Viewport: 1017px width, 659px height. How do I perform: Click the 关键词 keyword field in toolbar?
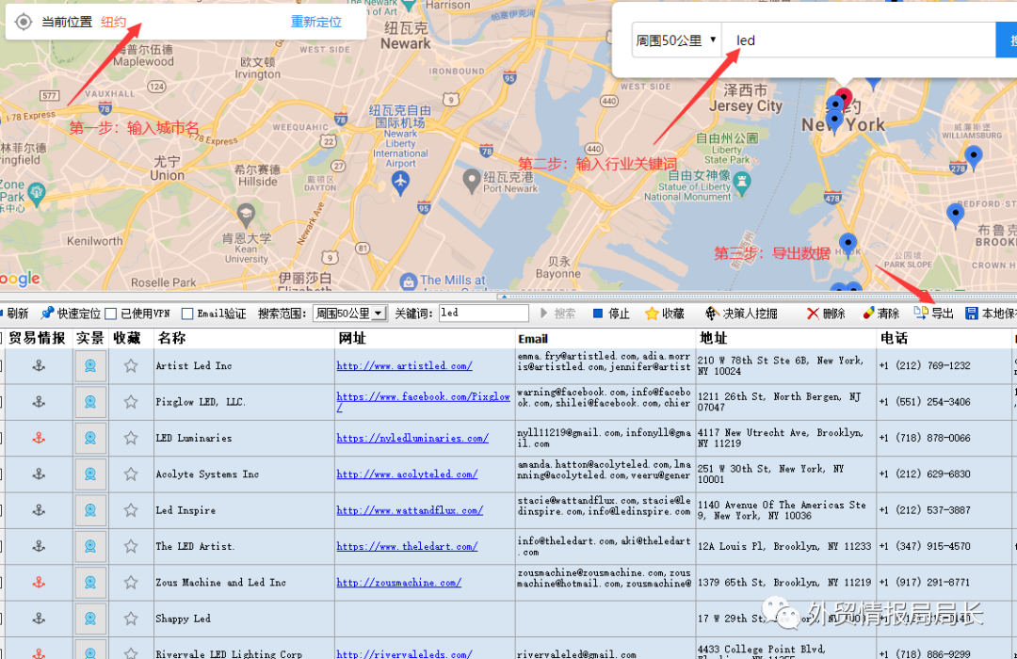[484, 313]
